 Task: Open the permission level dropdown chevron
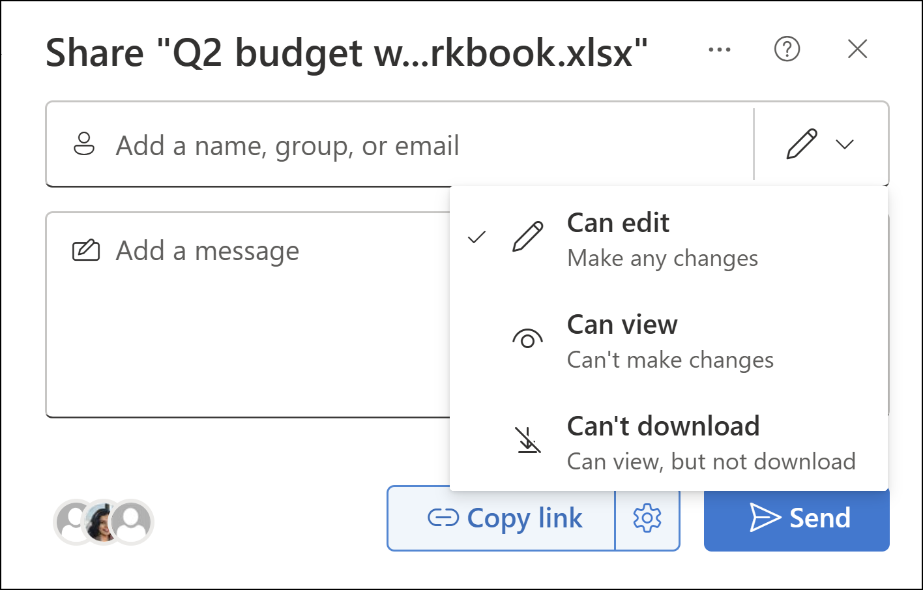[x=845, y=144]
